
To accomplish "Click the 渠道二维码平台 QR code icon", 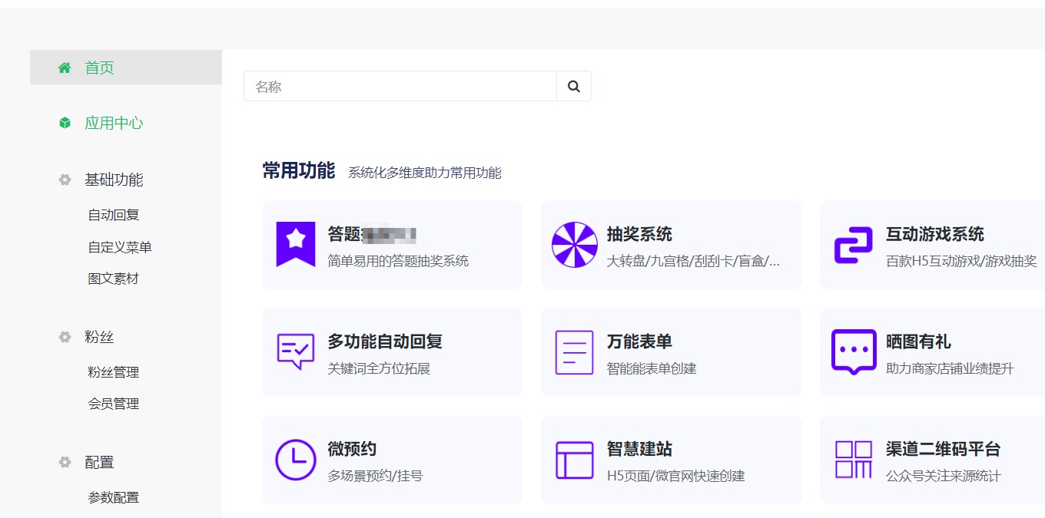I will pyautogui.click(x=854, y=460).
